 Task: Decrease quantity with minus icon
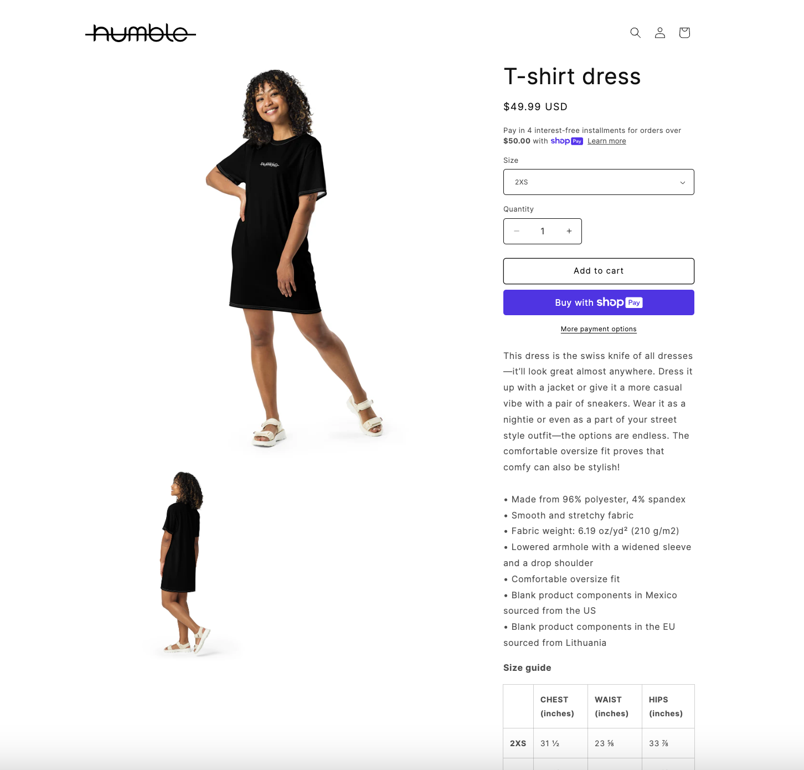click(517, 231)
